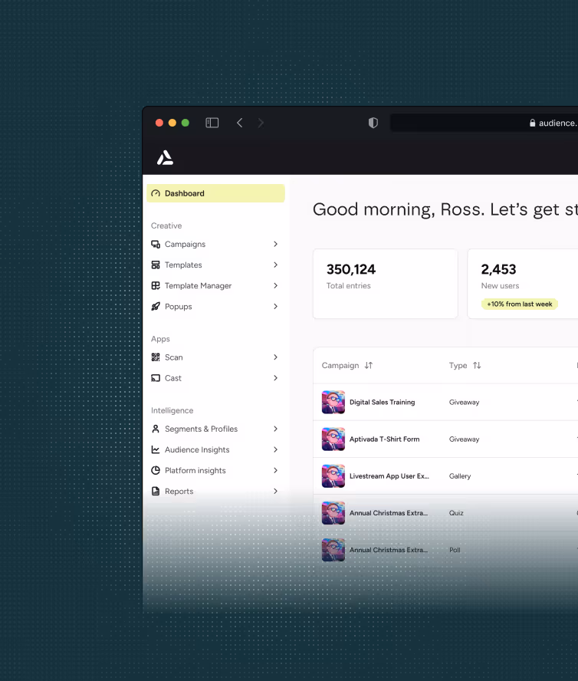Click Livestream App User Ex... thumbnail

[333, 476]
